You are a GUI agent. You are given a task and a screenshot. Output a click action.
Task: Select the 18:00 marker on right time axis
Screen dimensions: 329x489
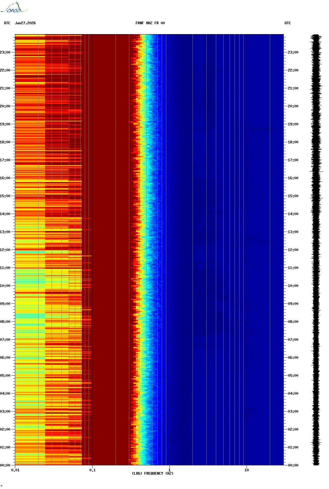coord(293,142)
